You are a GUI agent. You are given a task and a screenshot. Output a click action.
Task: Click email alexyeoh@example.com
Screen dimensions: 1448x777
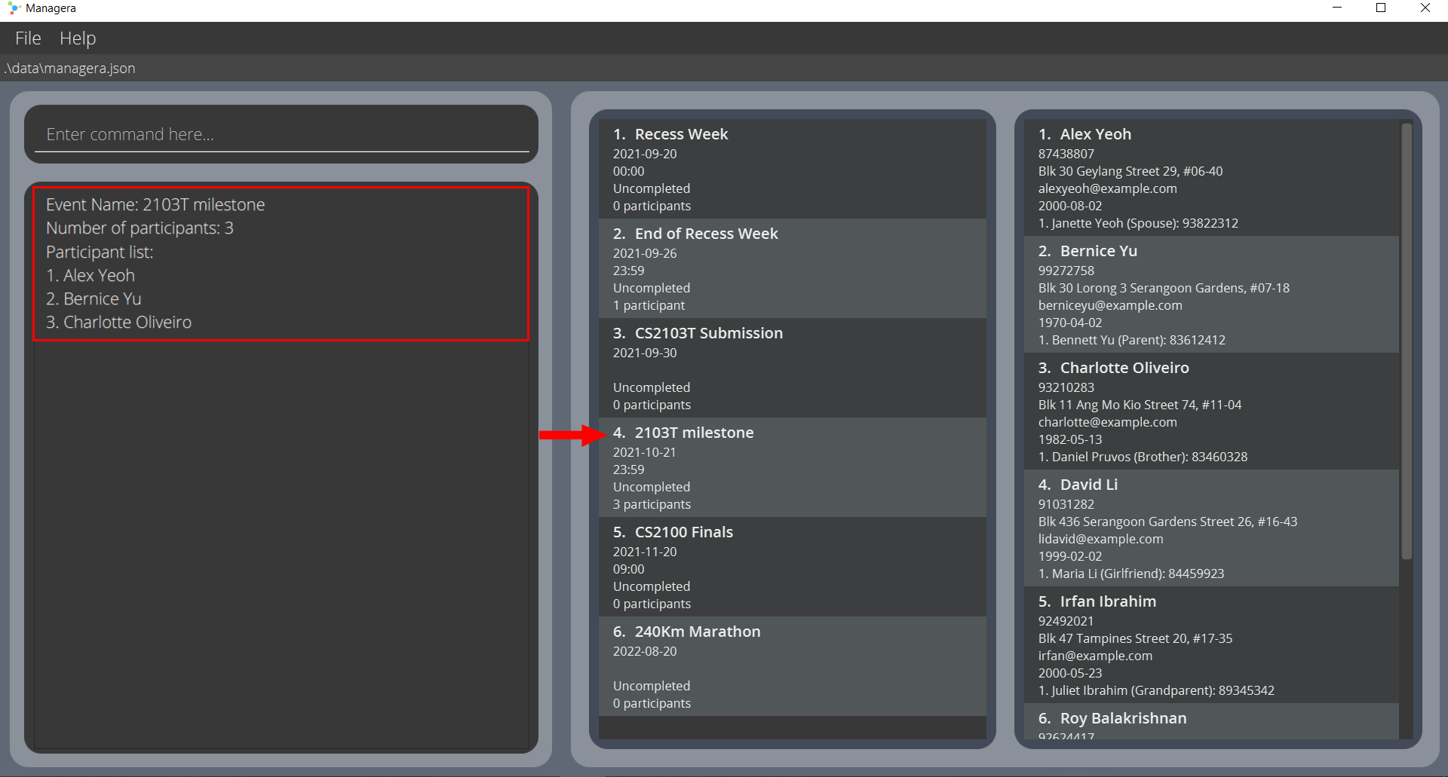click(x=1107, y=188)
